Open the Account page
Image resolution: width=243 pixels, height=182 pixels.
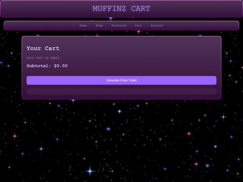click(x=157, y=26)
